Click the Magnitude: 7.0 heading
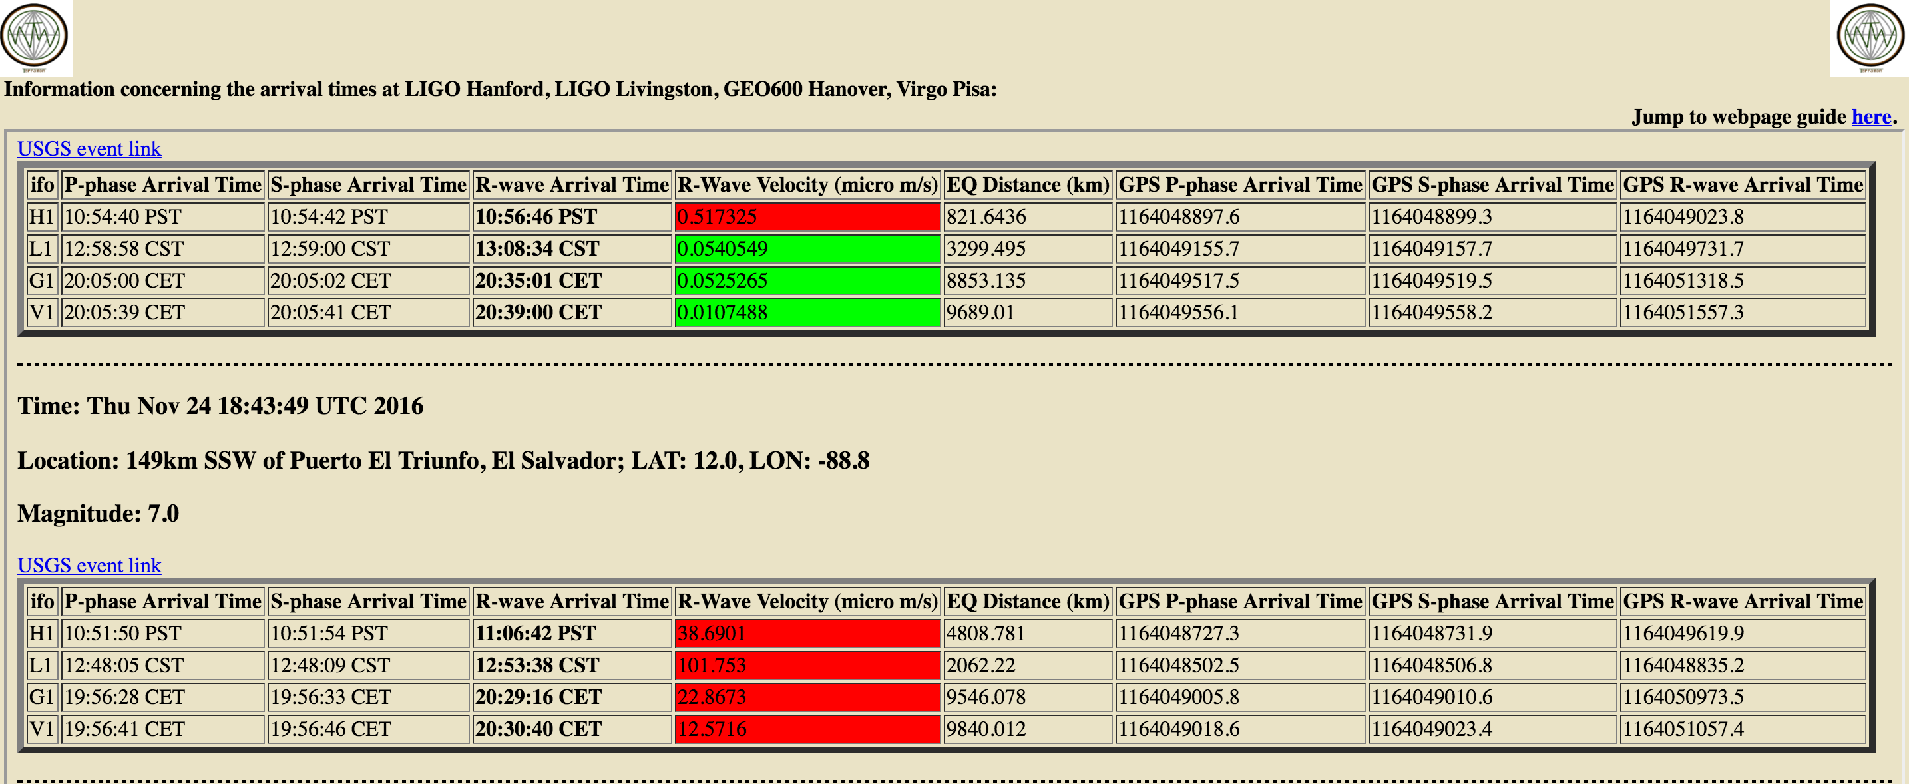 pos(98,514)
